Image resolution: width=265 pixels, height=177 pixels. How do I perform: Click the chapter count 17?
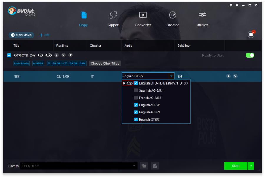pos(92,77)
